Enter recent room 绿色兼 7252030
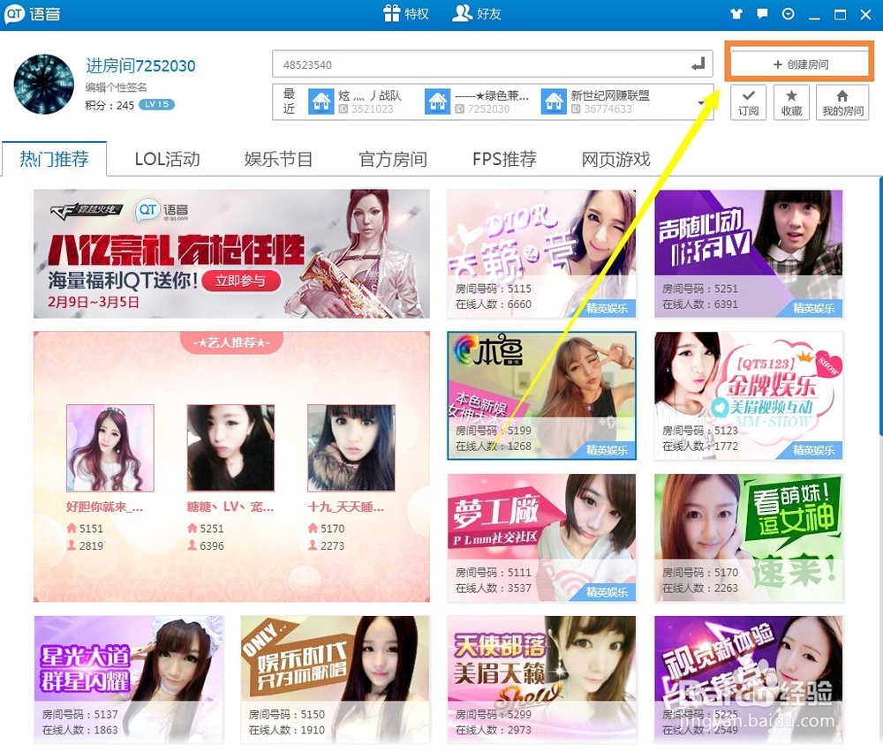 [478, 101]
